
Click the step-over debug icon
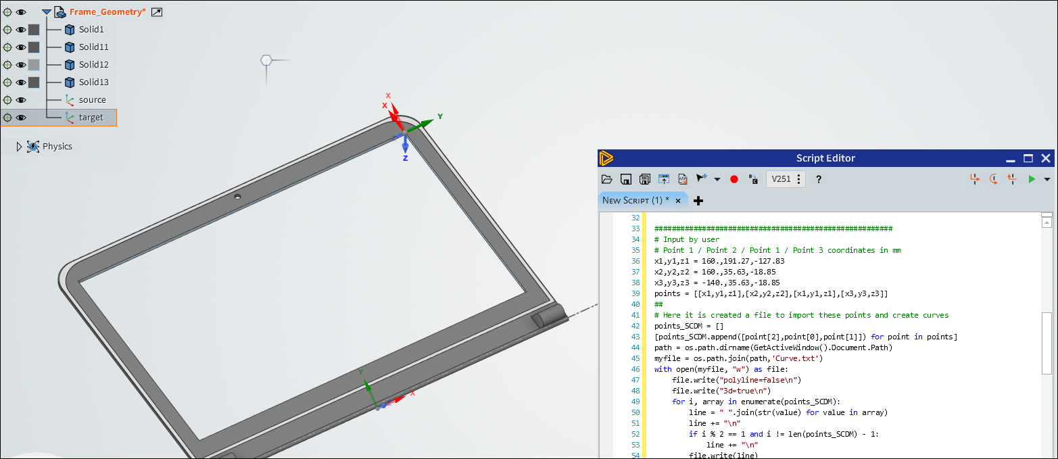coord(993,179)
